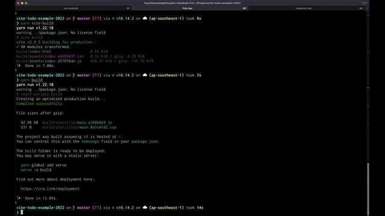Image resolution: width=385 pixels, height=216 pixels.
Task: Click the cloud icon in the 'took 9s' prompt
Action: click(x=145, y=19)
